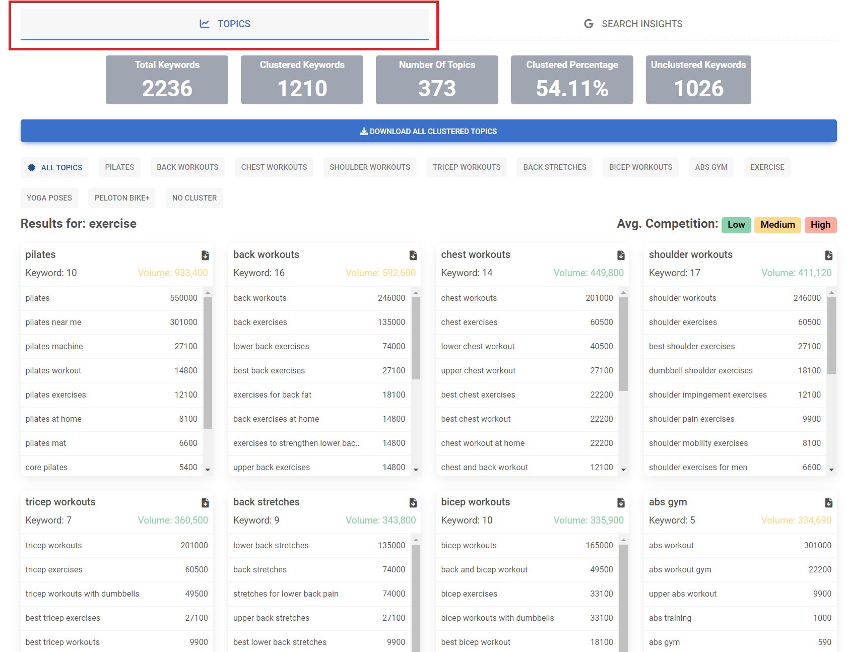This screenshot has width=848, height=652.
Task: Select the 'stretches for lower back pain' row
Action: click(319, 594)
